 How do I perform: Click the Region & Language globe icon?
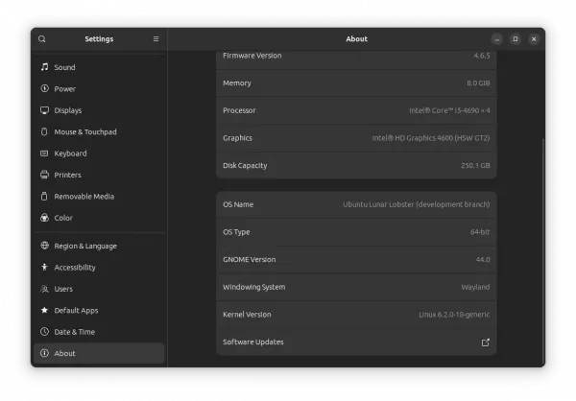[44, 246]
